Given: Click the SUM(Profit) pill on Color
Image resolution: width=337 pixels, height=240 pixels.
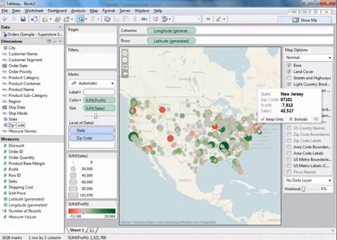Looking at the screenshot, I should click(x=99, y=100).
